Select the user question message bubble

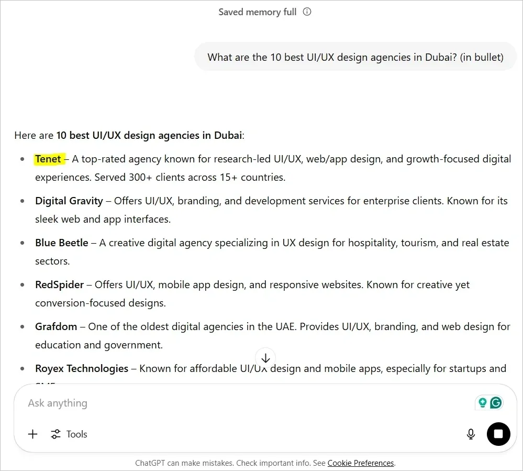355,57
